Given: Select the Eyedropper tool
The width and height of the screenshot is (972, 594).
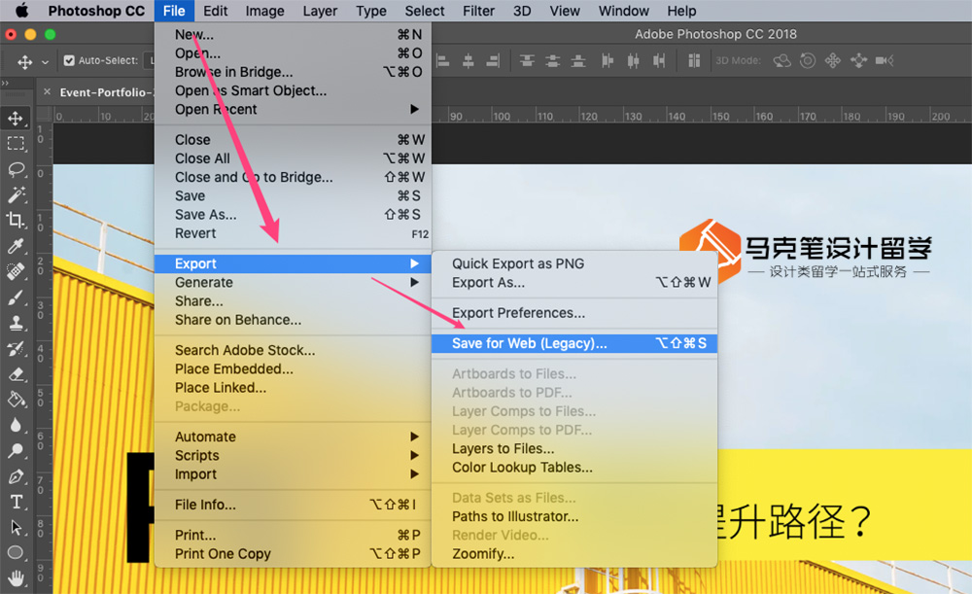Looking at the screenshot, I should point(16,246).
